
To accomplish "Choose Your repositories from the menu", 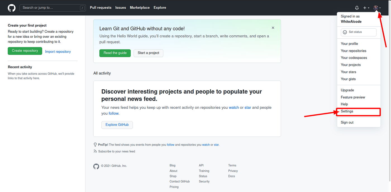I will point(354,51).
